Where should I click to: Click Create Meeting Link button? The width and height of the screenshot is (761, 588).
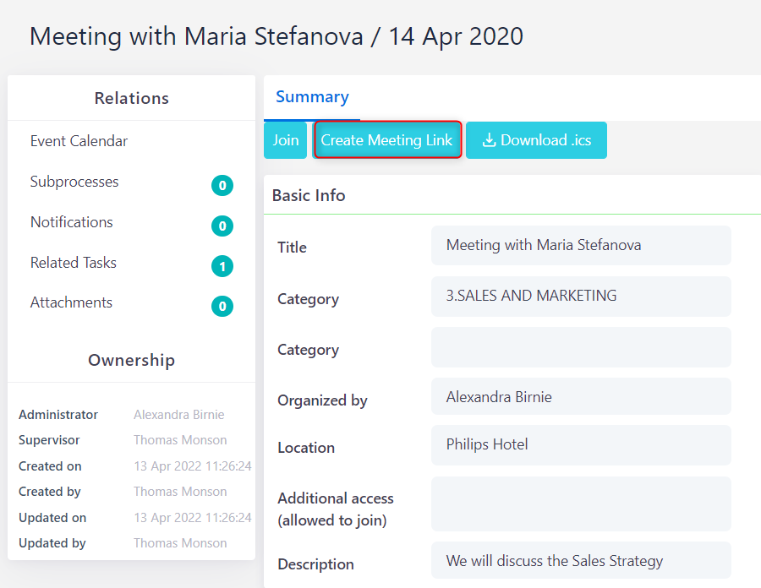387,140
